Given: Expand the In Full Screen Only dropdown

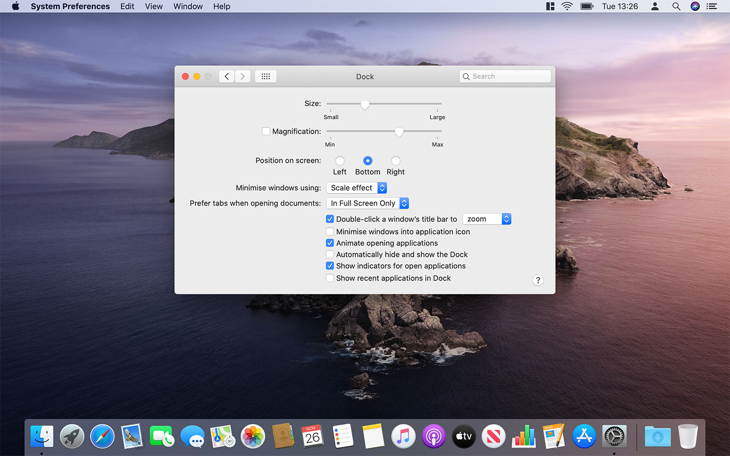Looking at the screenshot, I should click(x=367, y=203).
